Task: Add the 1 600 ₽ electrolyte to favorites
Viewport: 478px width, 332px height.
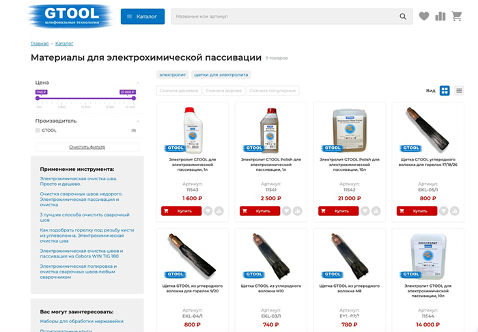Action: pos(208,211)
